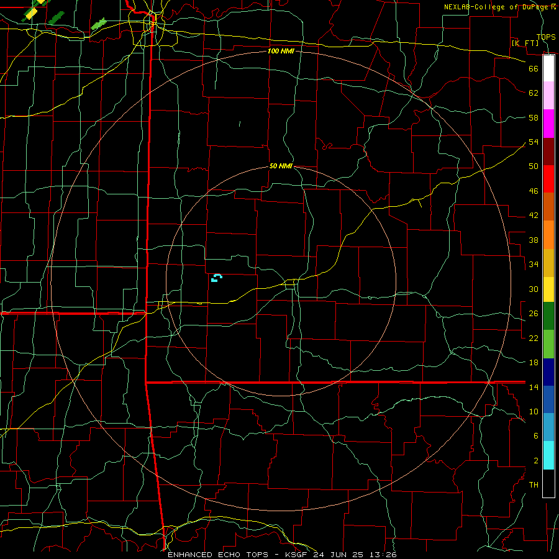Click the bright yellow legend swatch
Screen dimensions: 559x559
click(x=548, y=289)
